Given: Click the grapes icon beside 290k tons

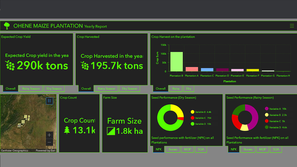Looking at the screenshot, I should pyautogui.click(x=10, y=65).
